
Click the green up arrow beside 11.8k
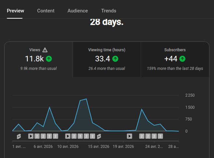[49, 59]
